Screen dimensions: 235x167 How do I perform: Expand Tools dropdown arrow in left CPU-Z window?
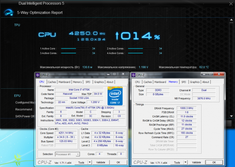click(x=90, y=162)
